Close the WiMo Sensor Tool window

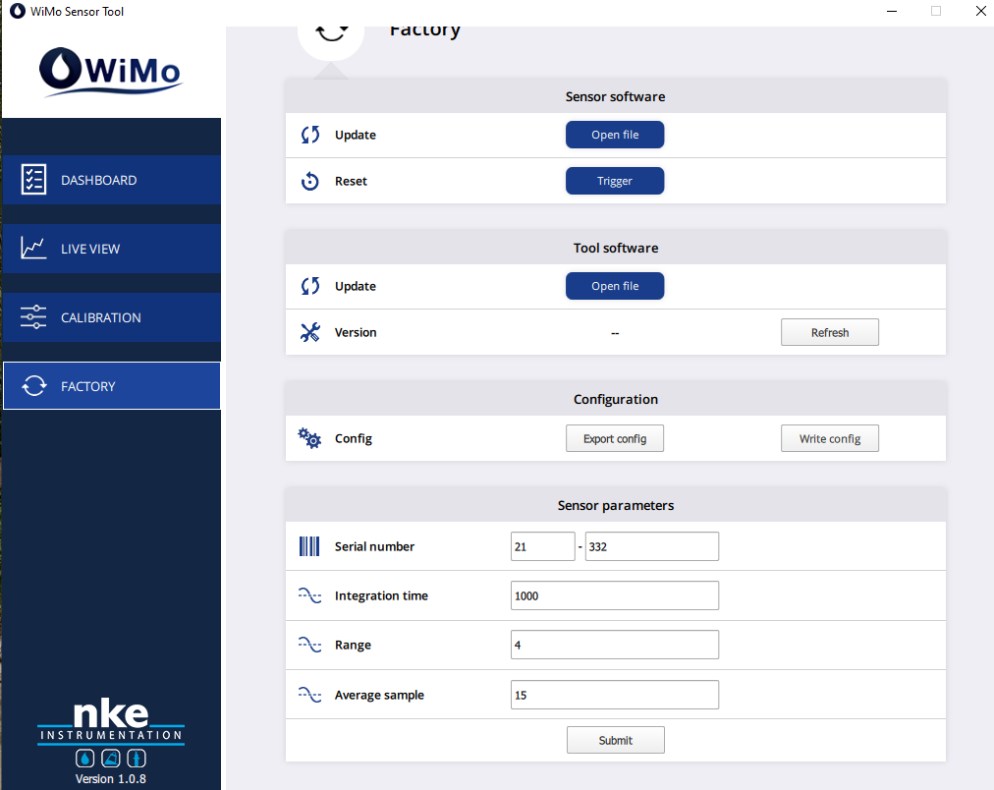[x=980, y=11]
